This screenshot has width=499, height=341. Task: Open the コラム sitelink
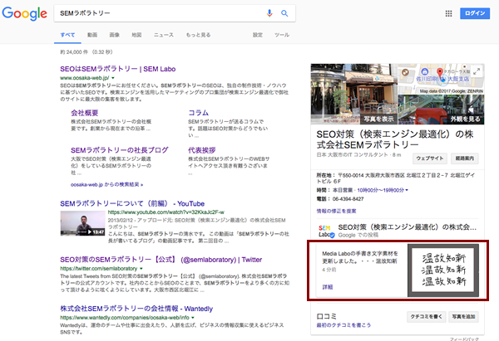(198, 113)
